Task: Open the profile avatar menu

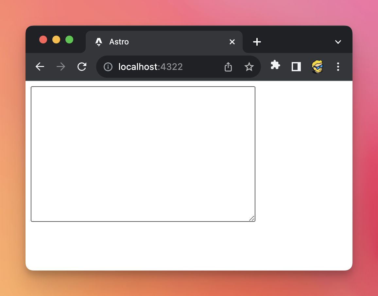Action: (x=317, y=67)
